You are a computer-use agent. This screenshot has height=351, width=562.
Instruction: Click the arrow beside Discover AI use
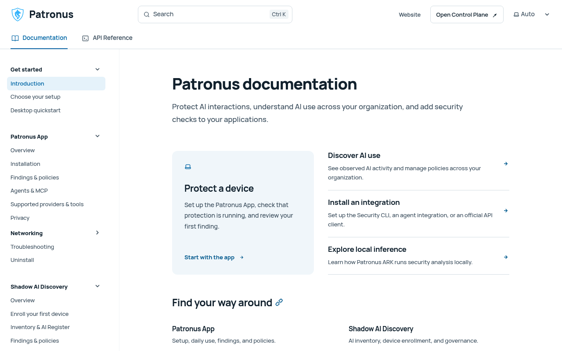coord(506,164)
